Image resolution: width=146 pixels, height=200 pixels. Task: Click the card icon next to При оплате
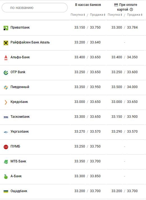point(116,5)
